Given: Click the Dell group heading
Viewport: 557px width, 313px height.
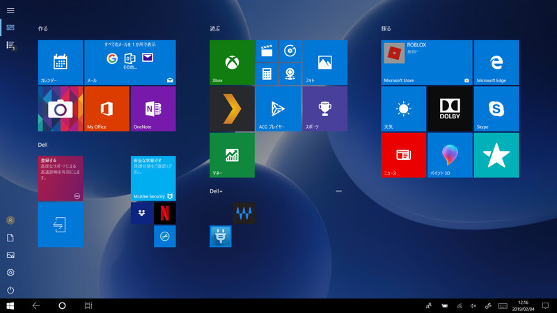Looking at the screenshot, I should coord(42,145).
